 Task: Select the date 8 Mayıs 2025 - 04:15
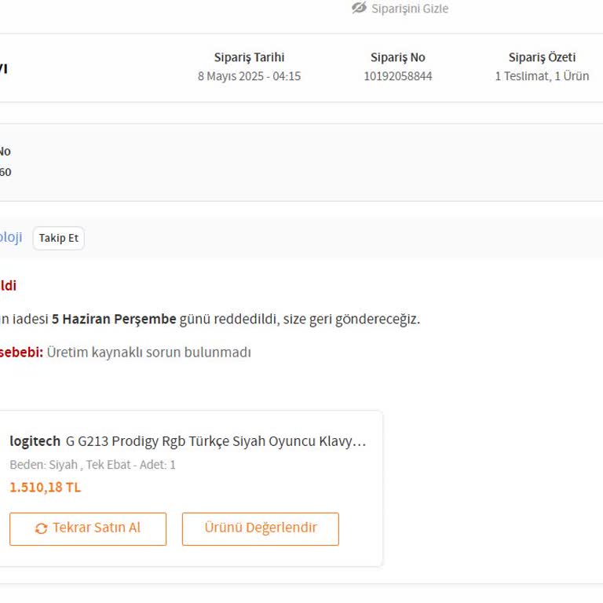pos(249,76)
